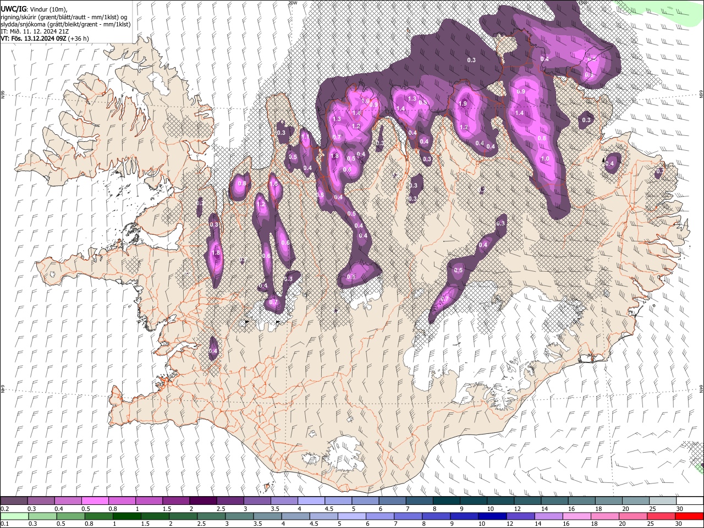Viewport: 704px width, 528px height.
Task: Pick the periwinkle rain swatch for 6–7
Action: (x=380, y=516)
